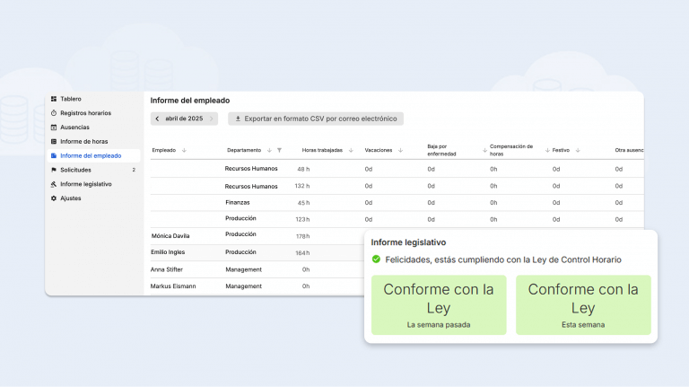Screen dimensions: 689x387
Task: Sort by Compensación de horas arrow
Action: pyautogui.click(x=547, y=151)
